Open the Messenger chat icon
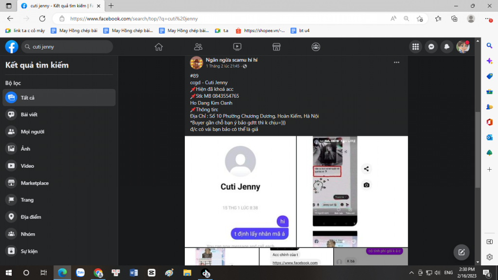Screen dimensions: 498x280 pos(430,47)
